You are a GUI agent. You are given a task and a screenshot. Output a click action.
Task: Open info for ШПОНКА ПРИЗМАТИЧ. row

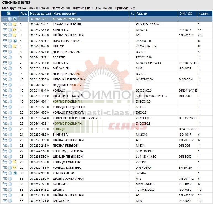click(x=10, y=79)
